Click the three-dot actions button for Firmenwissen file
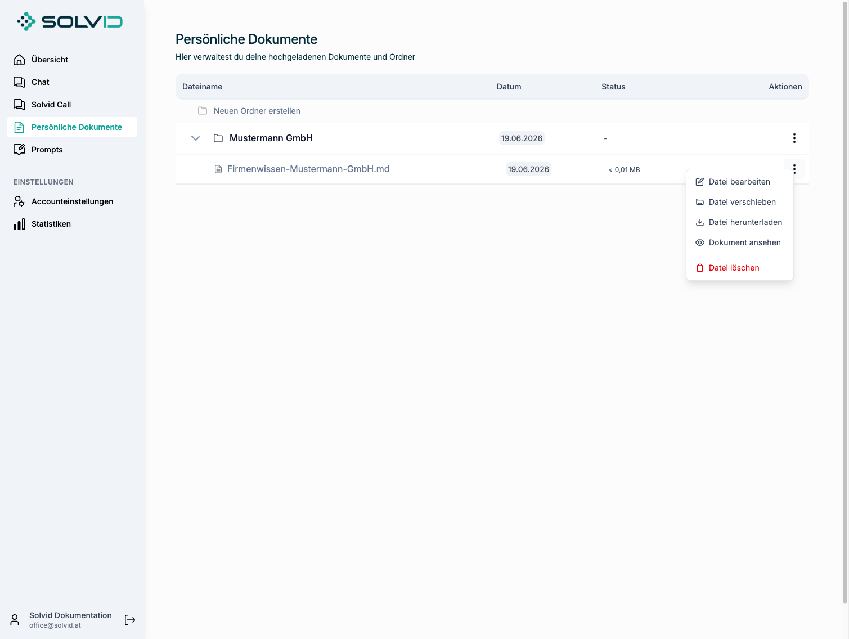 [x=794, y=169]
